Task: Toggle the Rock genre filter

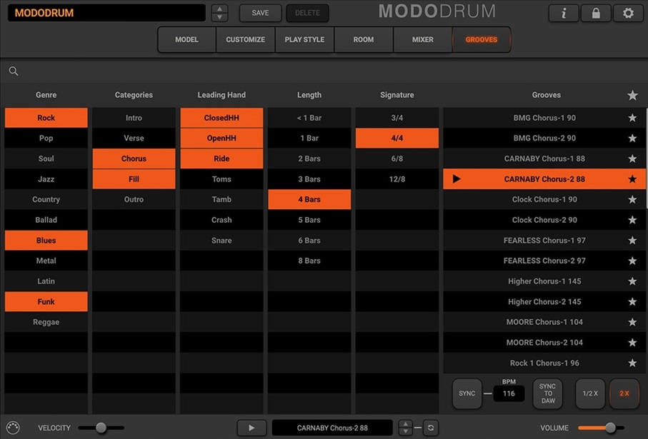Action: point(46,118)
